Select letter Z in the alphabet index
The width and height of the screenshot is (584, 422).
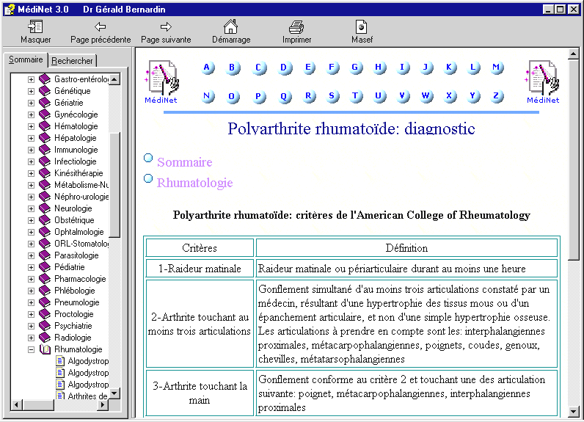point(497,96)
